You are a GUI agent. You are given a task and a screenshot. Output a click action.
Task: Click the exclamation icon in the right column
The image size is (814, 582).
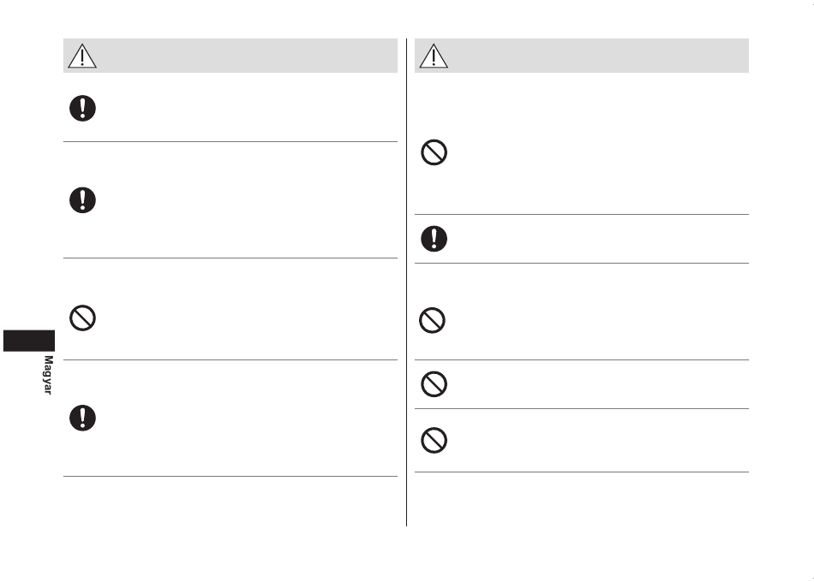pos(434,239)
